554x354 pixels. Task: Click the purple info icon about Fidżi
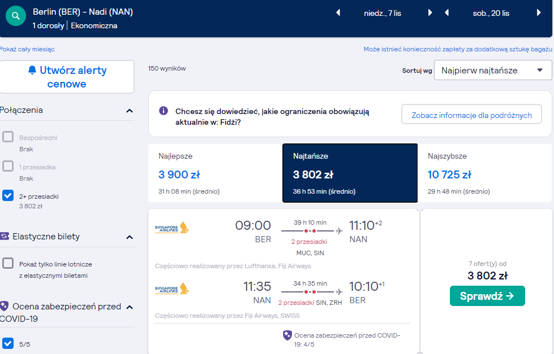[x=163, y=111]
